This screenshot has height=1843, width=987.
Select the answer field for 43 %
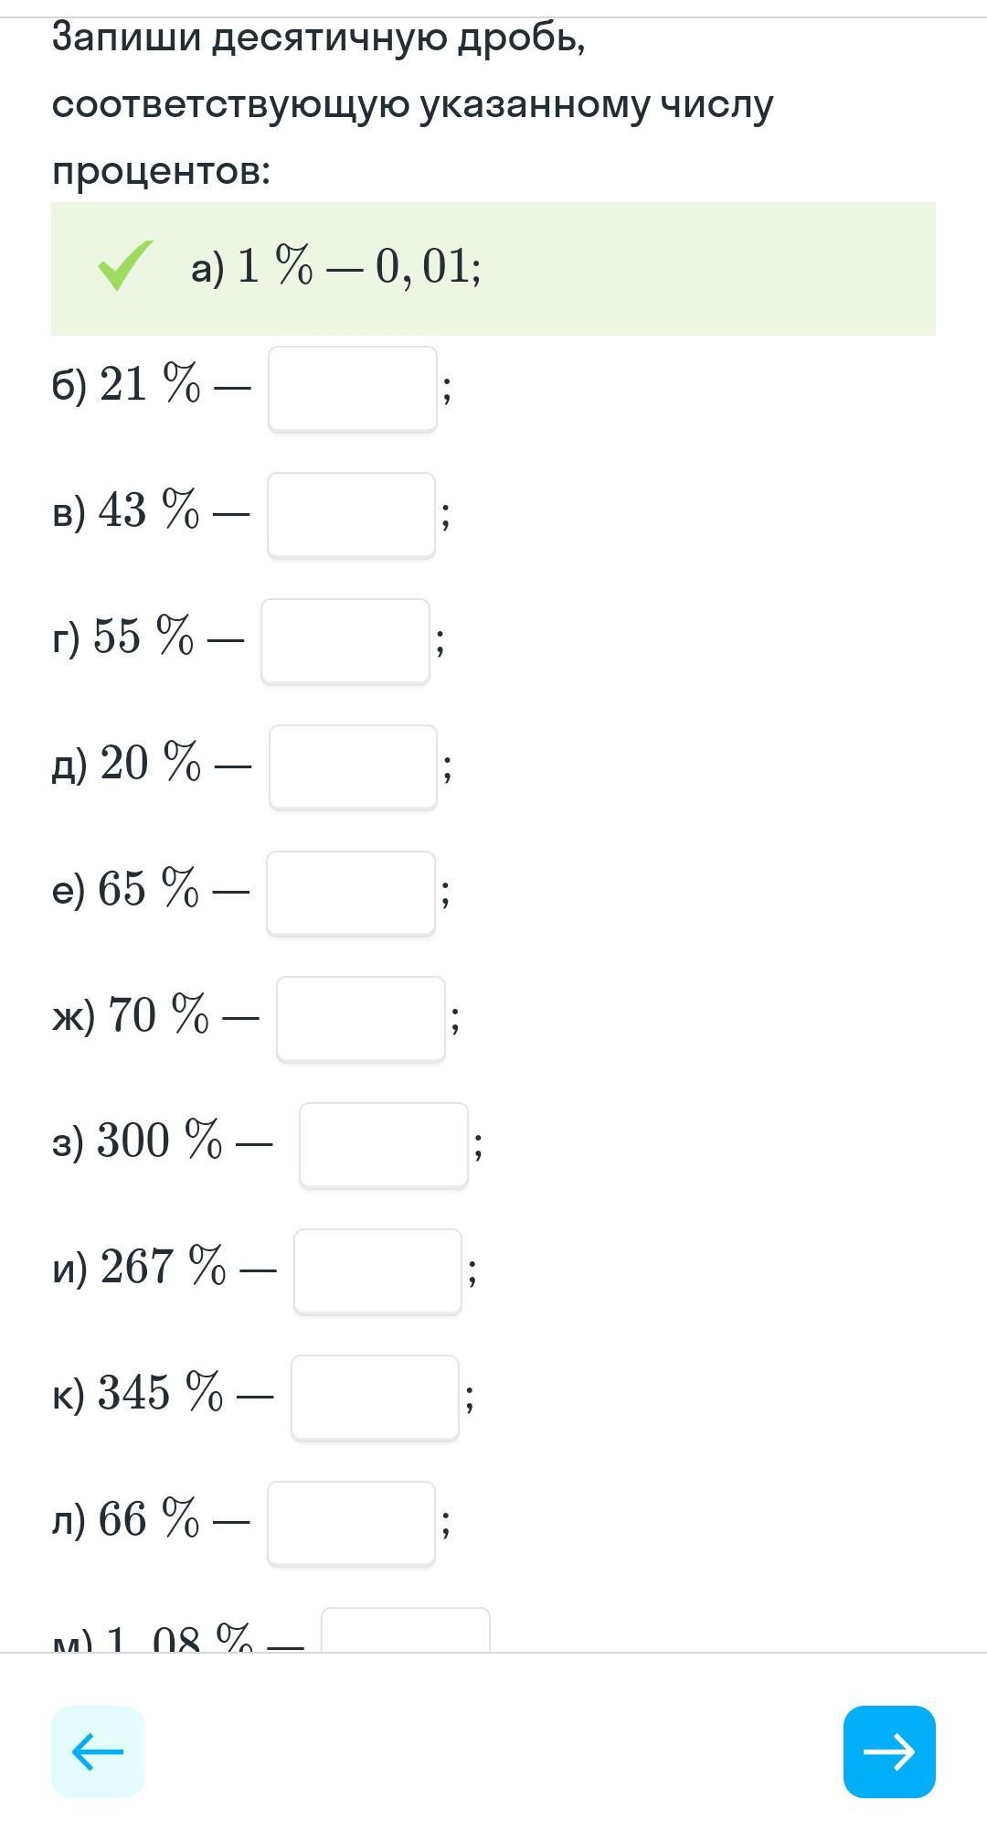click(351, 515)
